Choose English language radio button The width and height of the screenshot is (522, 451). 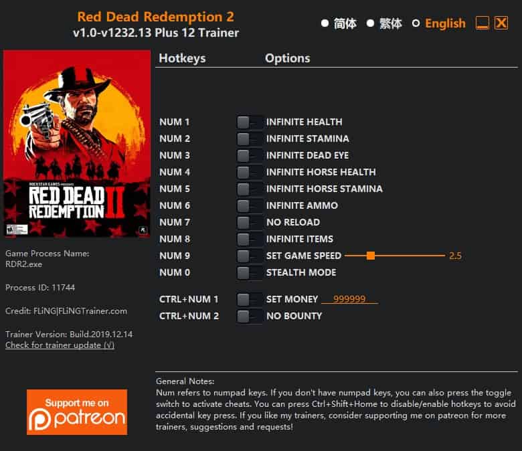[416, 23]
